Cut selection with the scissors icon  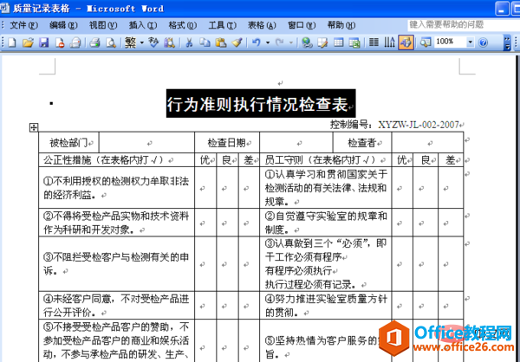(189, 42)
